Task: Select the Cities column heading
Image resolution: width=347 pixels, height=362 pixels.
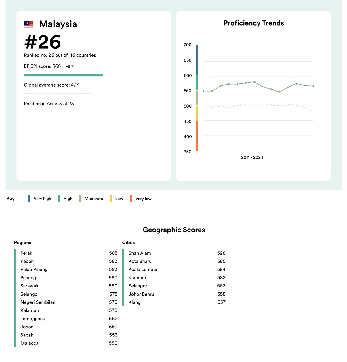Action: [x=128, y=243]
